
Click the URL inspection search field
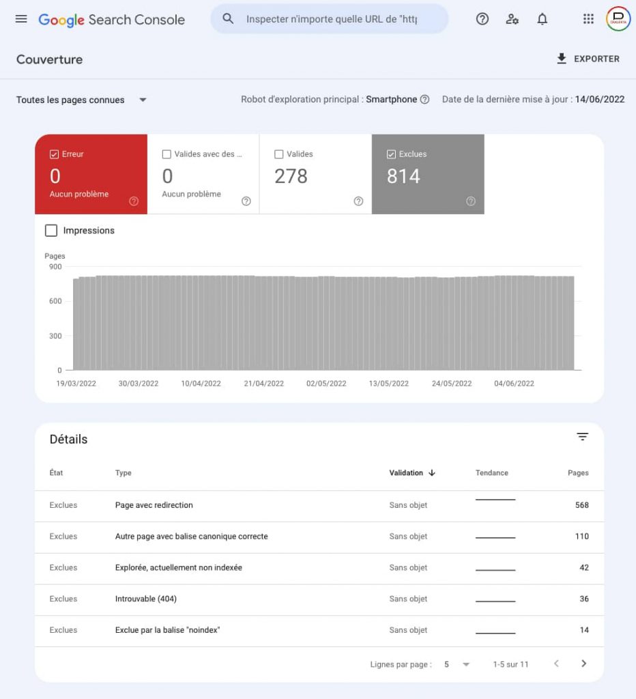[x=331, y=19]
